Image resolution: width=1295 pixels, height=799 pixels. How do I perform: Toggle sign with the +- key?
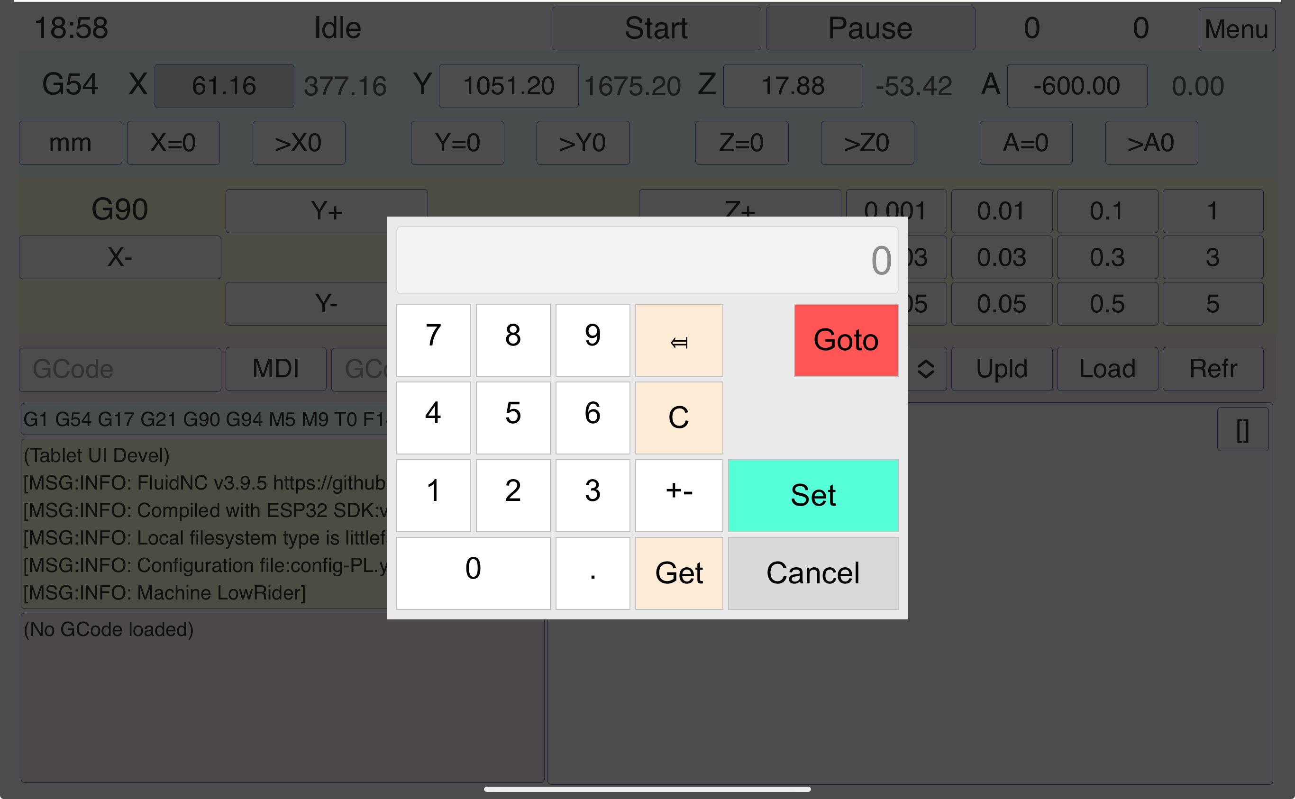pos(679,495)
